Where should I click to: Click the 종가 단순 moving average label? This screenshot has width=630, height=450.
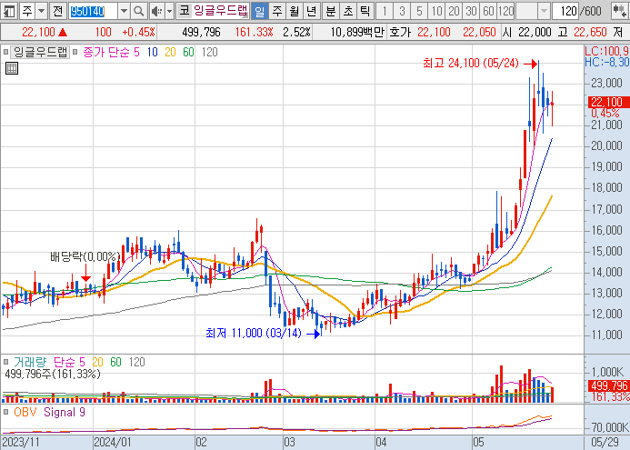(107, 52)
